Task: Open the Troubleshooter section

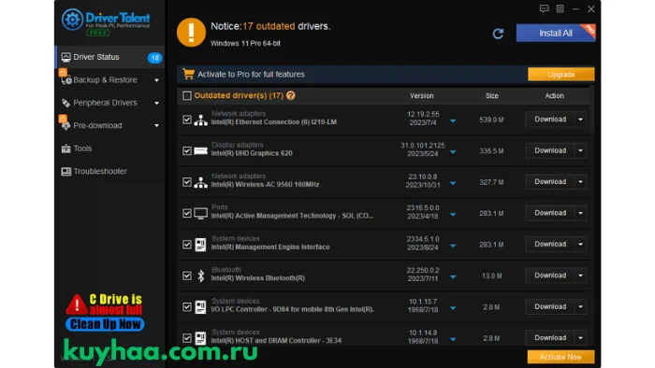Action: point(110,171)
